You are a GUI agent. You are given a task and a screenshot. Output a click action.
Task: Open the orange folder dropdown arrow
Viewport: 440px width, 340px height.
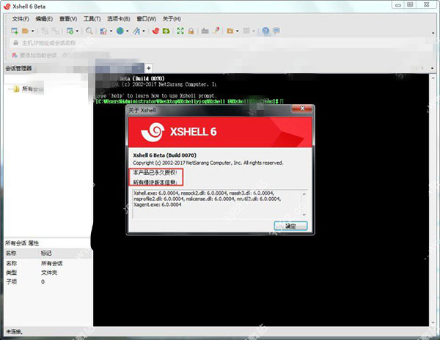(237, 31)
